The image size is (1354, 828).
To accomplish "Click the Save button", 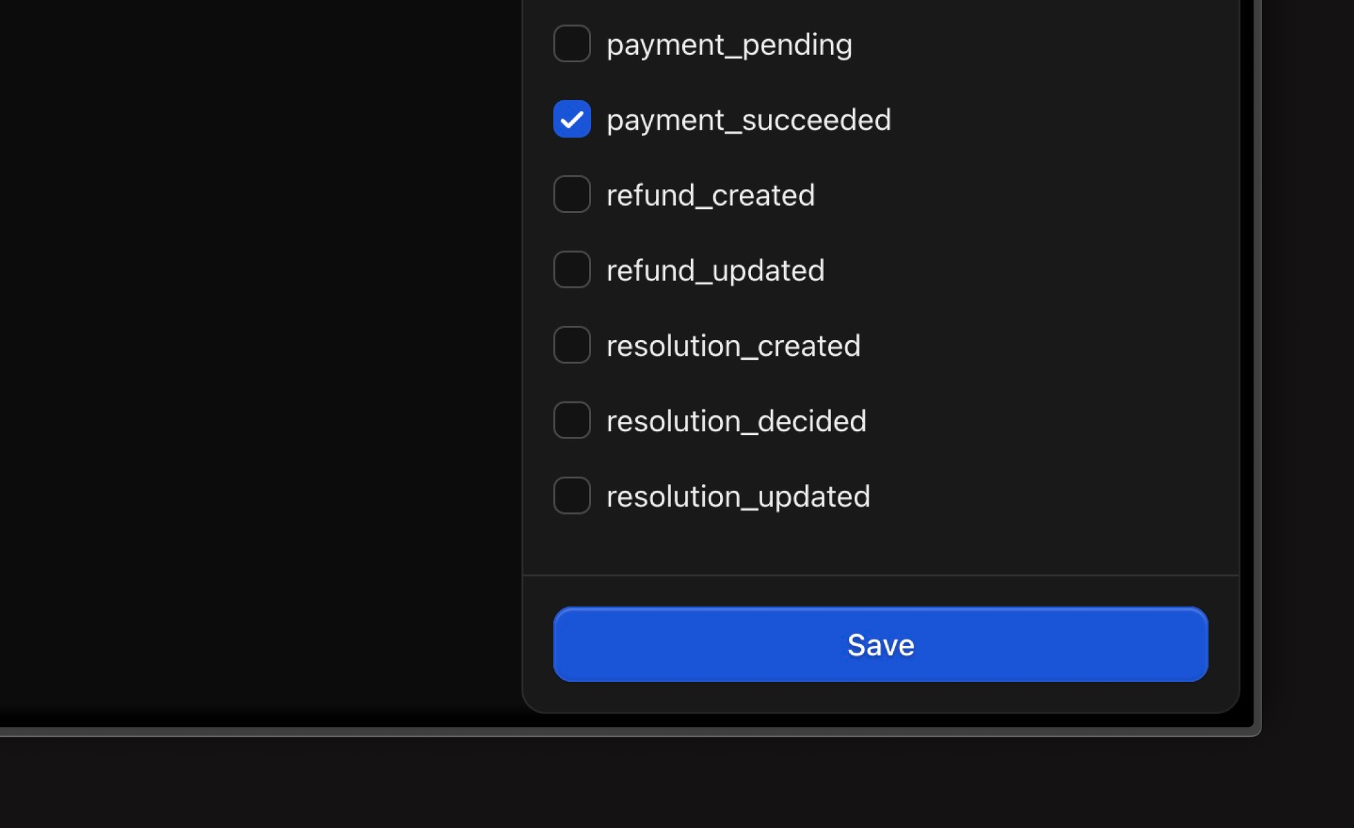I will coord(881,644).
